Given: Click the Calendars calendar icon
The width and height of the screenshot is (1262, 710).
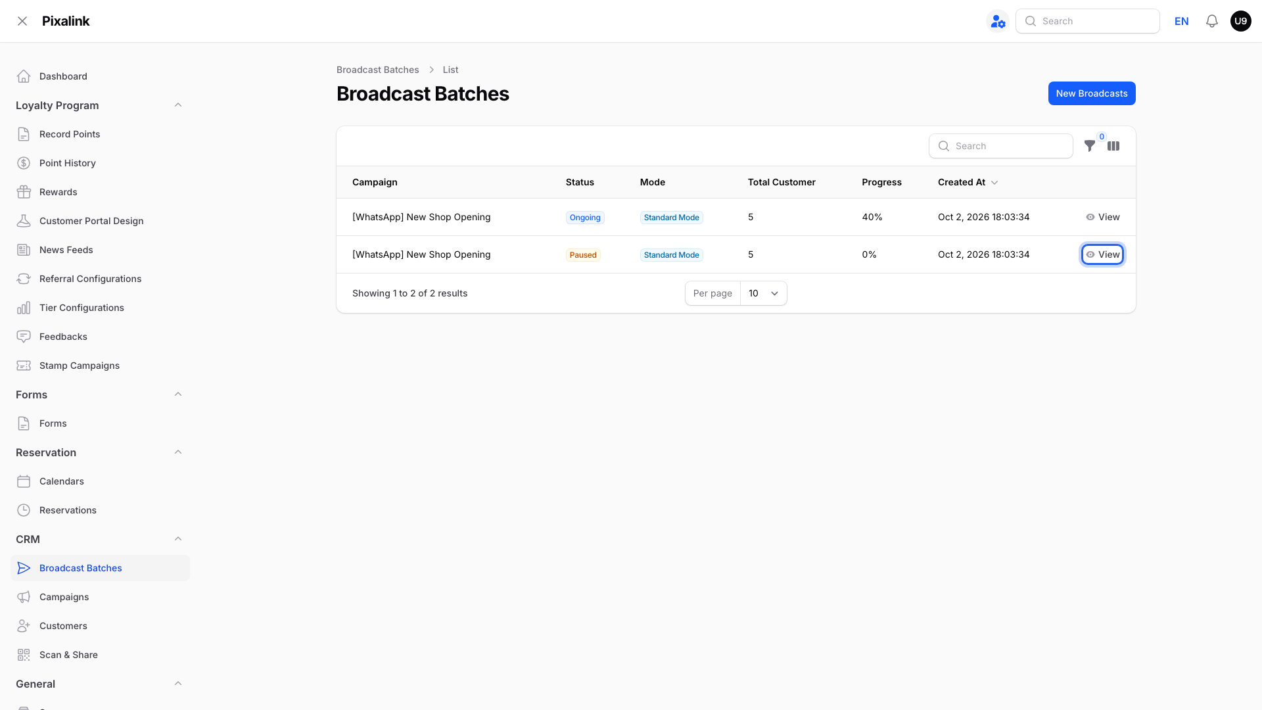Looking at the screenshot, I should [x=24, y=481].
